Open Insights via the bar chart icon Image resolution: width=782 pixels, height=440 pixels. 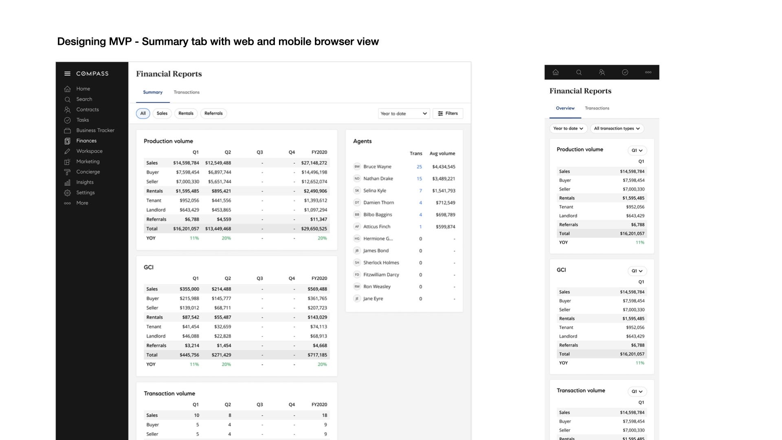click(67, 182)
